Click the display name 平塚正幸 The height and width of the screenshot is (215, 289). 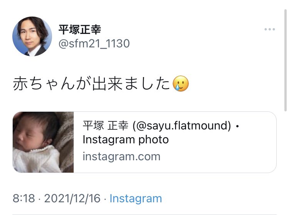point(80,30)
